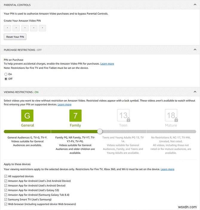Viewport: 200px width, 210px height.
Task: Open Learn more link for device restrictions
Action: [x=167, y=169]
